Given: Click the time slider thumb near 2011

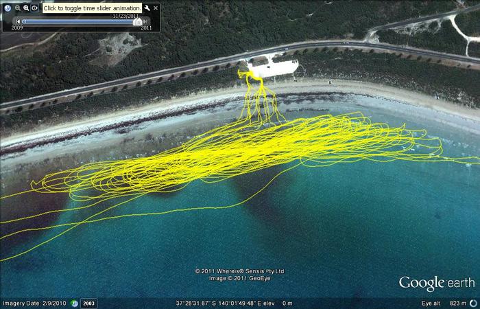Looking at the screenshot, I should coord(137,21).
